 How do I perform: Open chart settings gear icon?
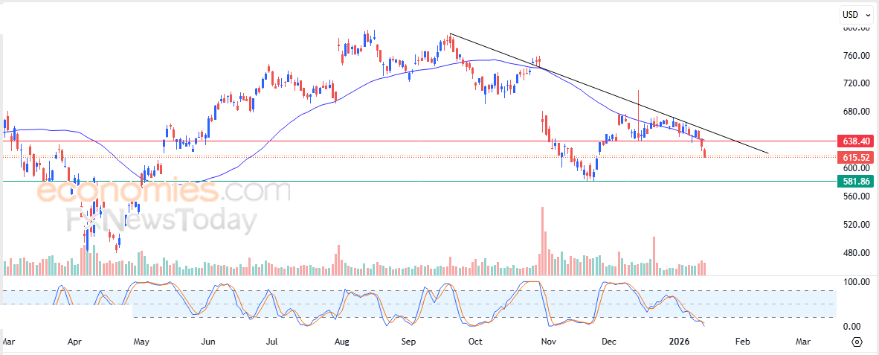857,342
